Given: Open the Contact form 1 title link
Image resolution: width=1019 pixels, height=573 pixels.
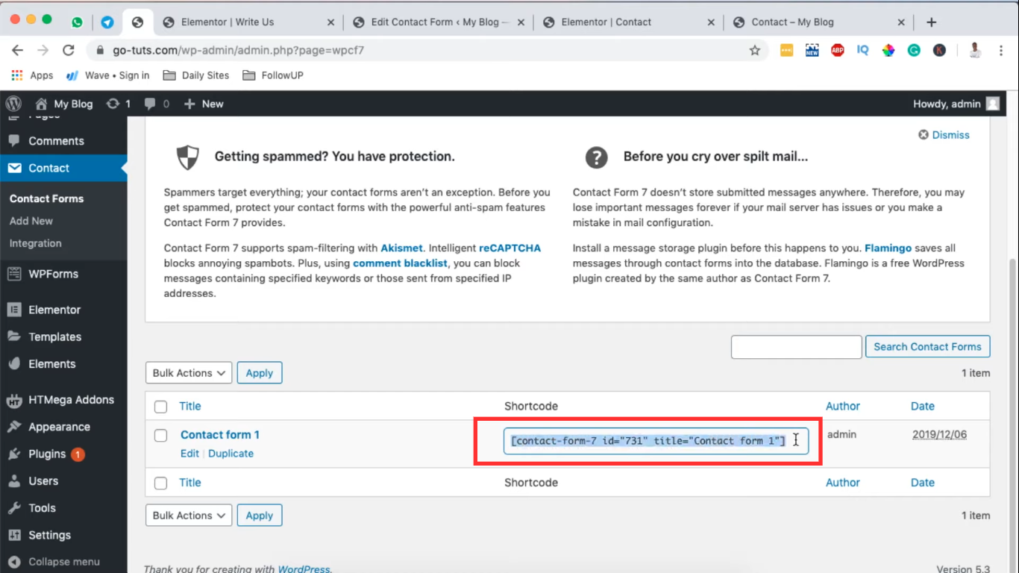Looking at the screenshot, I should click(x=220, y=435).
